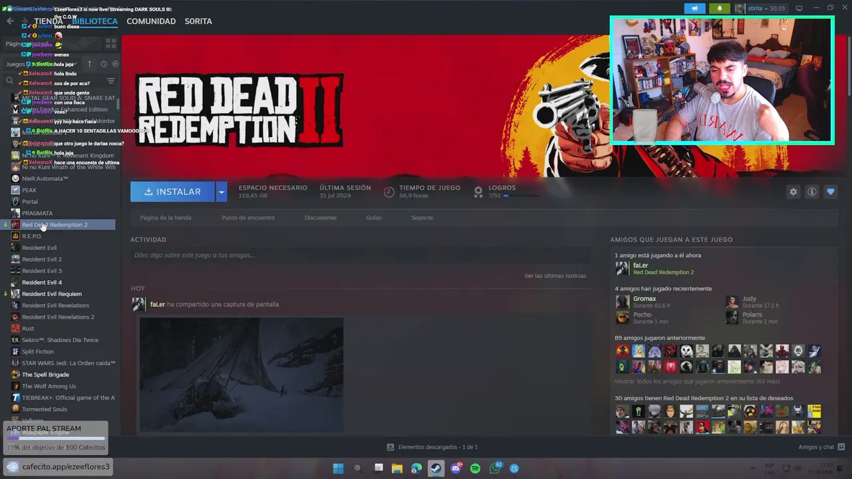This screenshot has width=852, height=479.
Task: Open the Comunidad menu
Action: click(x=151, y=21)
